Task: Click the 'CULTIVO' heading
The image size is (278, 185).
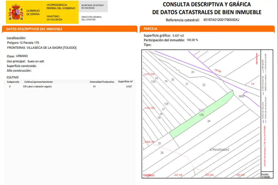Action: pyautogui.click(x=13, y=77)
